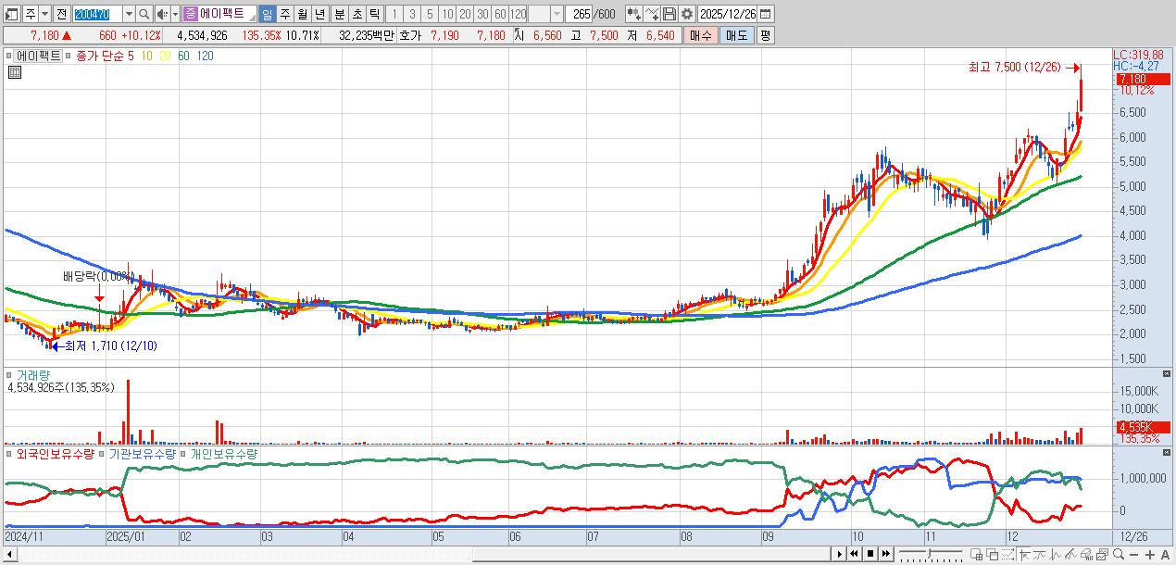Click the dotted chart range icon in bottom toolbar

(x=1007, y=554)
